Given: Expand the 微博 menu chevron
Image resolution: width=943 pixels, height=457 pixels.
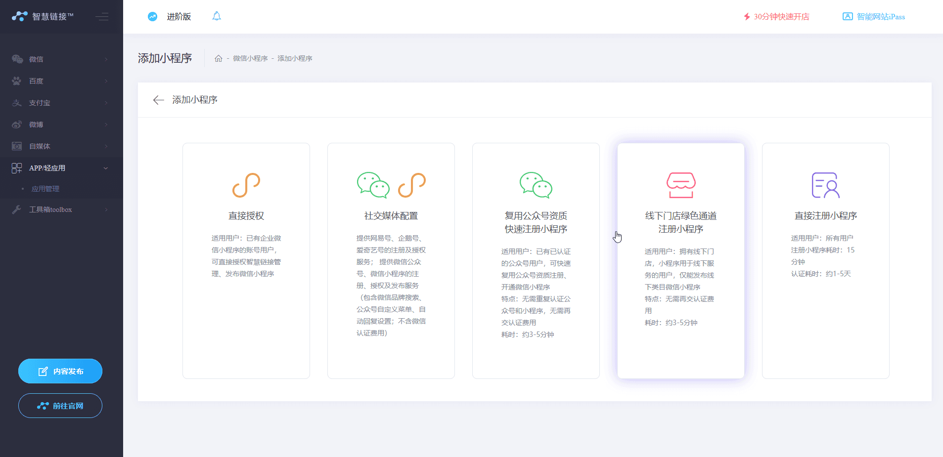Looking at the screenshot, I should [x=106, y=125].
